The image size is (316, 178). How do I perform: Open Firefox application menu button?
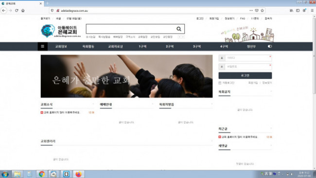(x=312, y=11)
